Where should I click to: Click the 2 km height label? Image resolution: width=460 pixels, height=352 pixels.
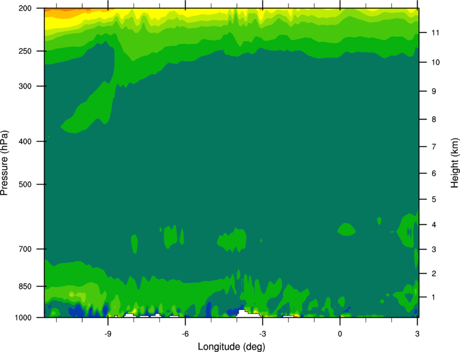(434, 273)
